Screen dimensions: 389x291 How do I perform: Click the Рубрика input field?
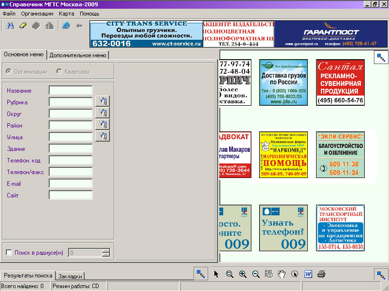coord(71,102)
